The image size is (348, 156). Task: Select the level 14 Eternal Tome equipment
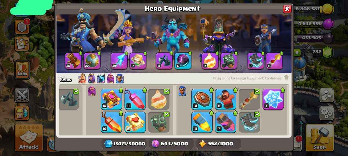click(x=111, y=99)
